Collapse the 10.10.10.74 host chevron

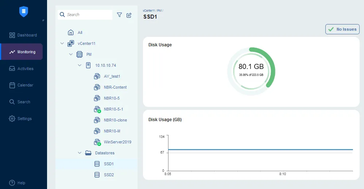pyautogui.click(x=80, y=65)
